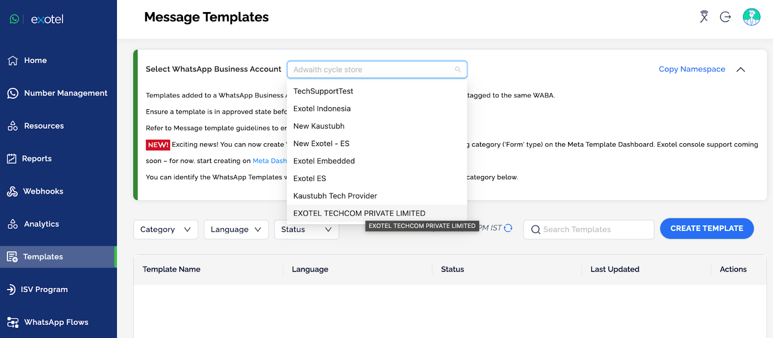773x338 pixels.
Task: Collapse the info panel with the chevron
Action: click(x=741, y=69)
